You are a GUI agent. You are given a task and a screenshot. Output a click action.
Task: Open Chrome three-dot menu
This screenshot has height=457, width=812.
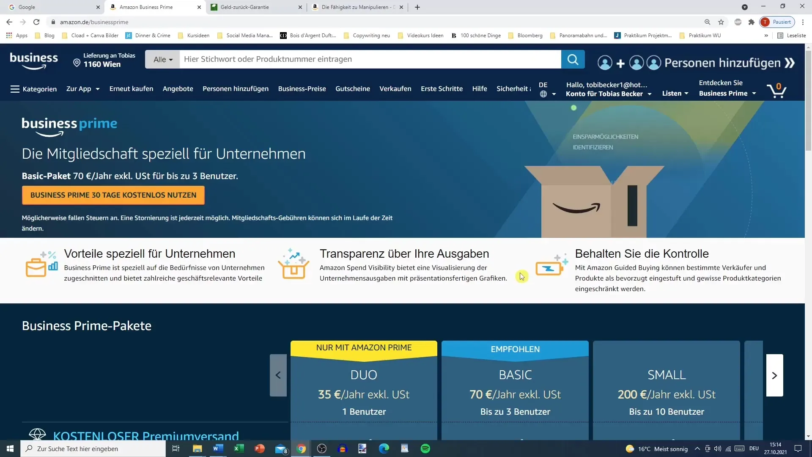click(x=803, y=22)
